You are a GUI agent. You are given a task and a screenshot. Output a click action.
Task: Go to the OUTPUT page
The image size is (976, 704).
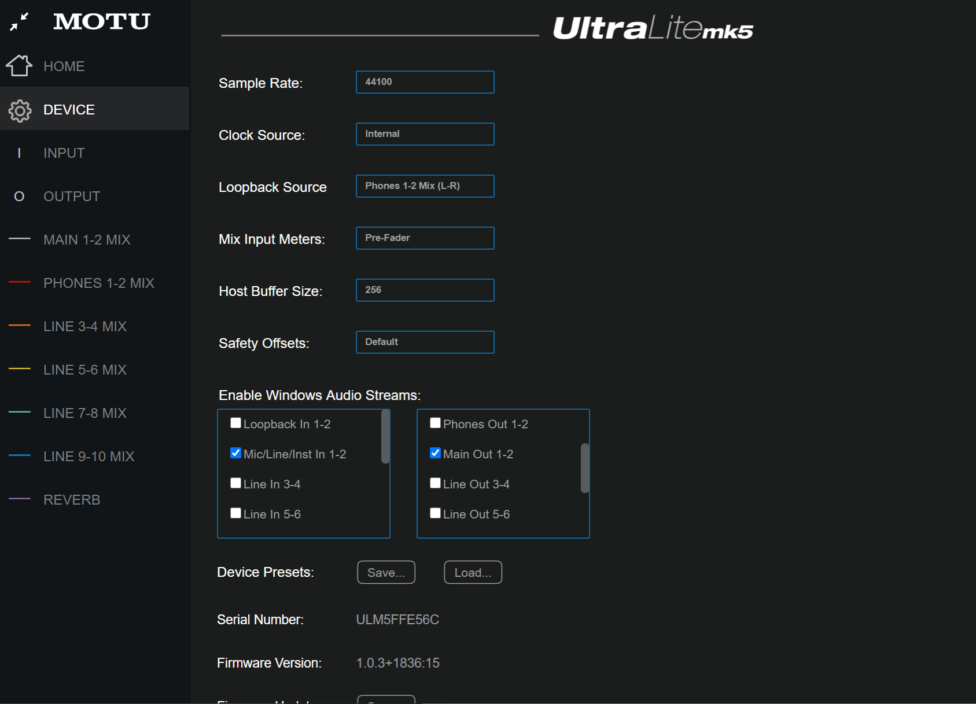point(94,196)
